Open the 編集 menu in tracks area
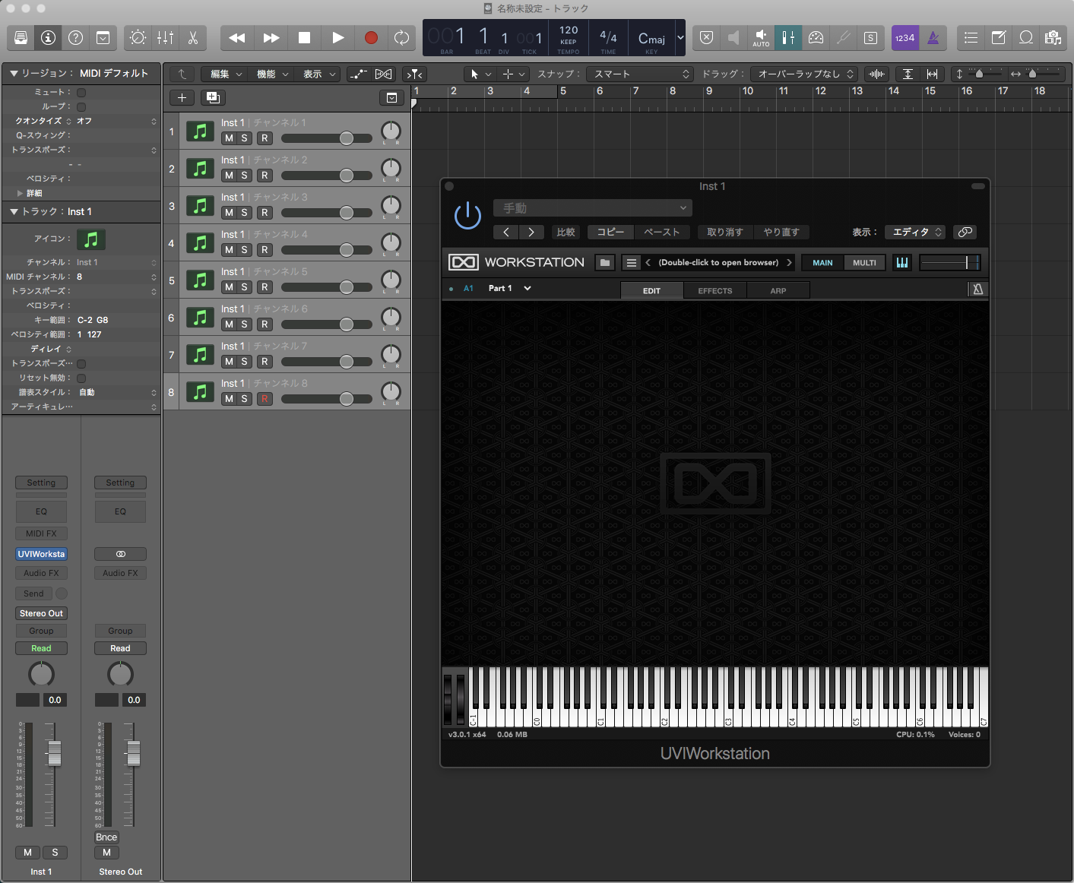This screenshot has height=883, width=1074. [x=226, y=74]
